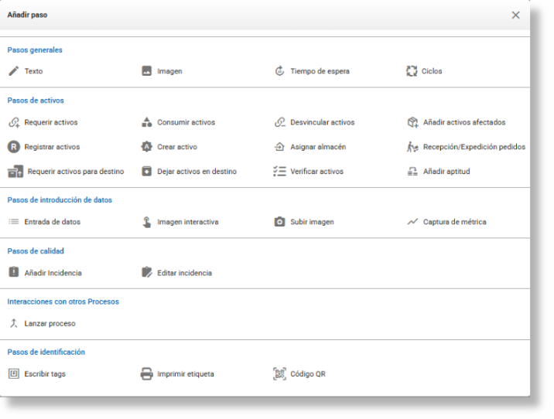Close the Añadir paso dialog

(x=515, y=15)
